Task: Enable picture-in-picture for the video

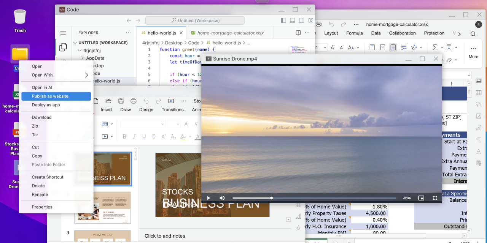Action: point(421,198)
